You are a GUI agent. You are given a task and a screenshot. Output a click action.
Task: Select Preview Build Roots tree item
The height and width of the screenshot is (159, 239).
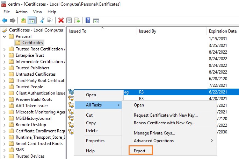coord(34,99)
